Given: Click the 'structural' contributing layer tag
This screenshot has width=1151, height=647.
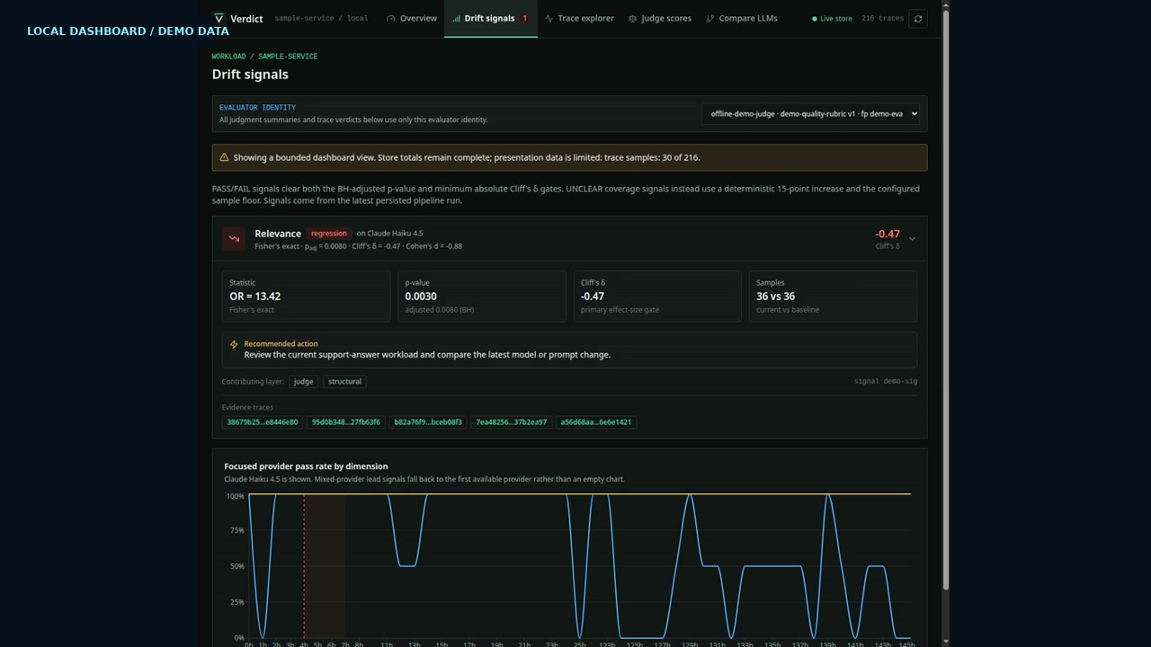Looking at the screenshot, I should click(x=344, y=381).
